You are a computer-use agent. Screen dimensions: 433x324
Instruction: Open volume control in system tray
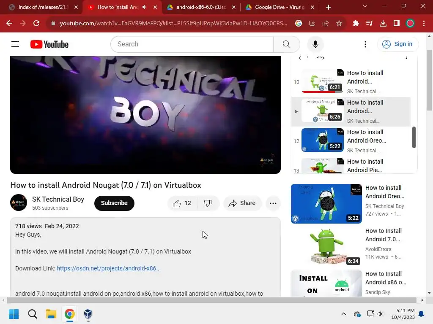point(380,314)
